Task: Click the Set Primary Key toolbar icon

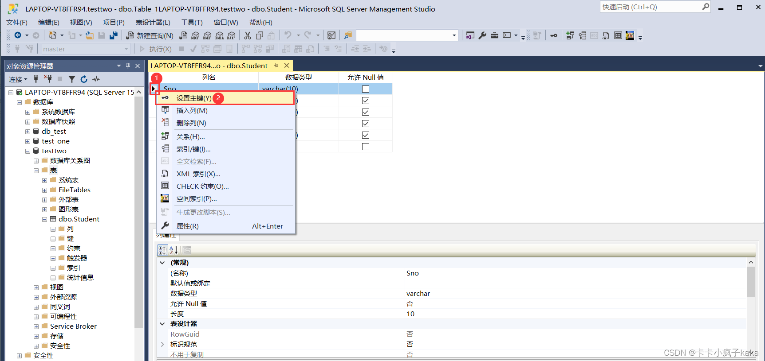Action: 554,35
